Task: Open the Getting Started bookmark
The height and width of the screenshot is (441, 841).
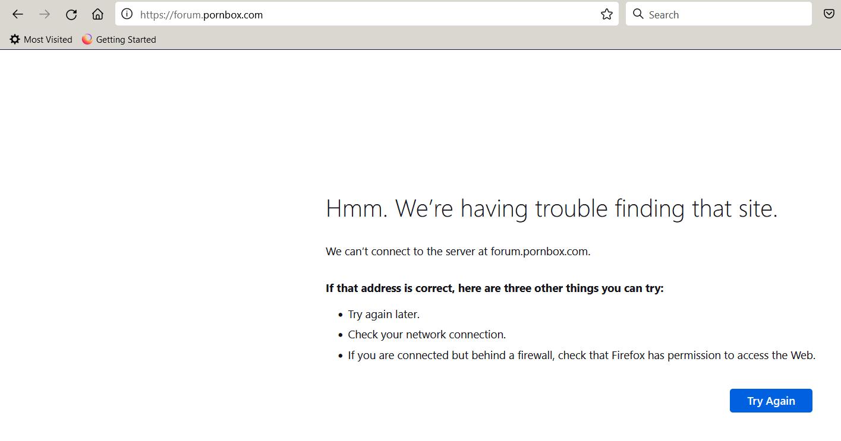Action: [x=125, y=40]
